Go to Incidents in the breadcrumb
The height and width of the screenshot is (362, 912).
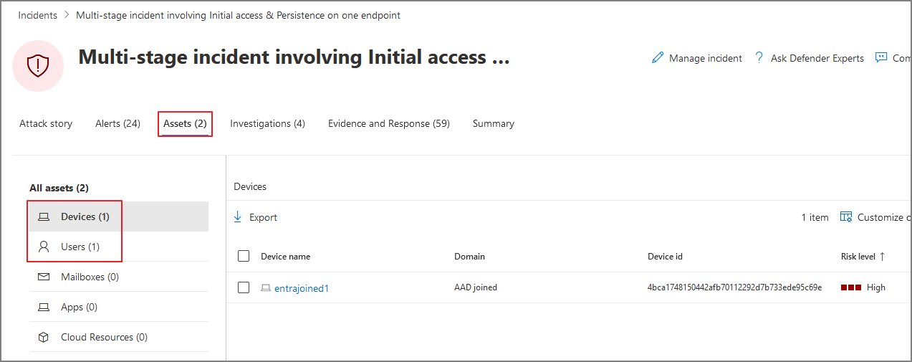click(x=38, y=15)
